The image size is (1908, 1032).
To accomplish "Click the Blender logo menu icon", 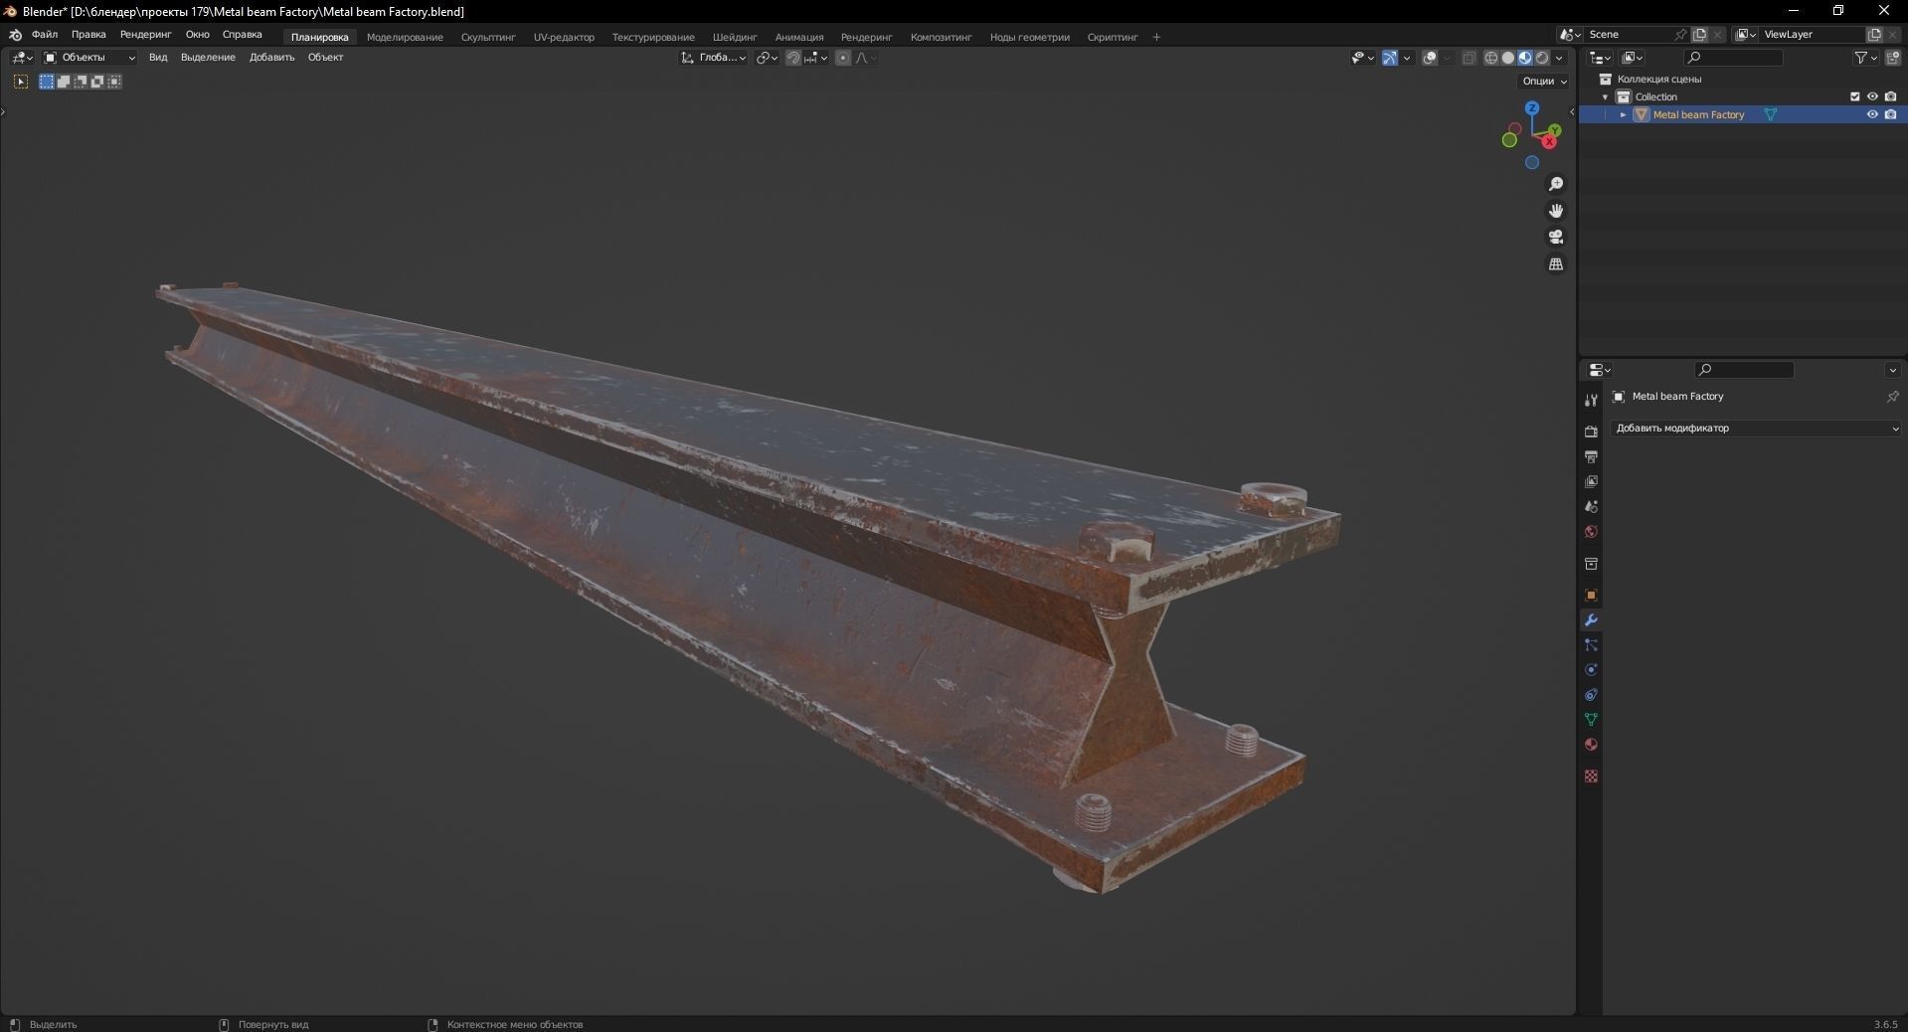I will (x=15, y=35).
